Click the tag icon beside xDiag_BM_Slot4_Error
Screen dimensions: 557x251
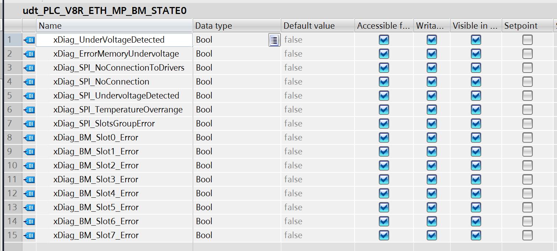tap(29, 194)
